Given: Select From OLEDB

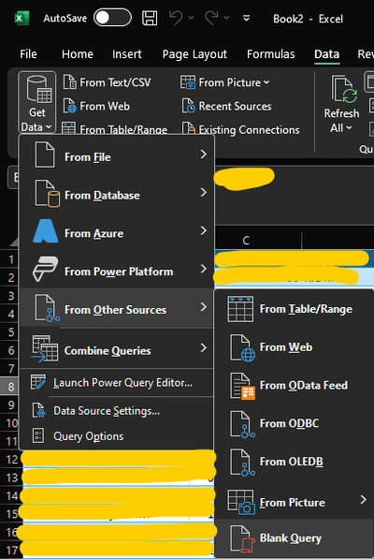Looking at the screenshot, I should [294, 462].
